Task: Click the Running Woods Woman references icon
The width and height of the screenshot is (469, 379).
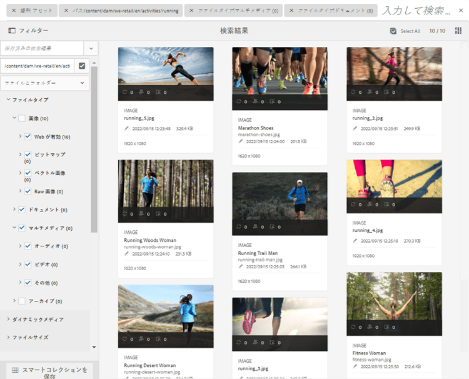Action: (158, 214)
